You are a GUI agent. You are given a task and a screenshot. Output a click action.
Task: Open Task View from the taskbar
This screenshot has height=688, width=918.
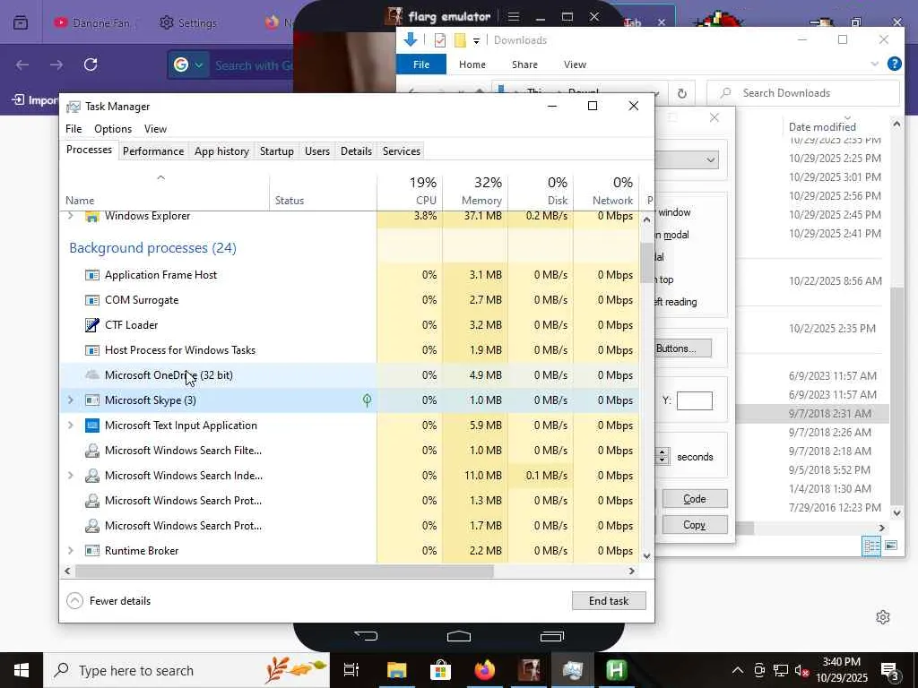(x=351, y=670)
